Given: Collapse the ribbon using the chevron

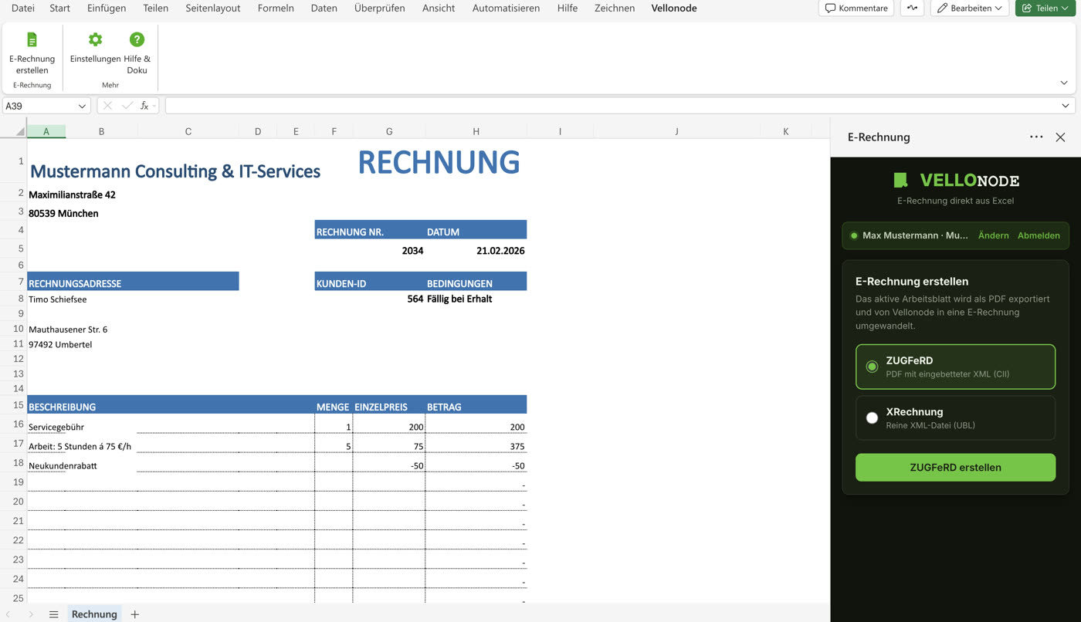Looking at the screenshot, I should coord(1064,83).
